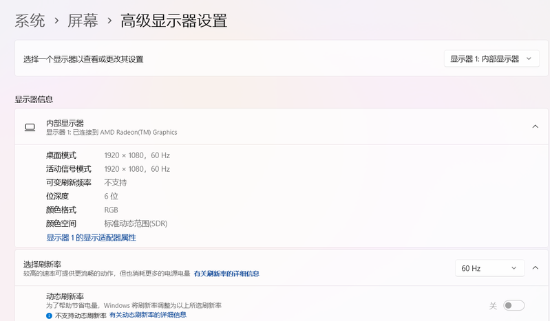Click the 显示器信息 section heading
Image resolution: width=550 pixels, height=321 pixels.
[34, 100]
